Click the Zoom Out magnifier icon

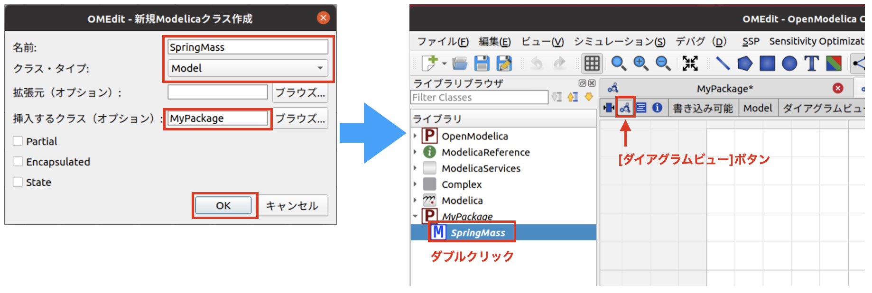[x=663, y=63]
